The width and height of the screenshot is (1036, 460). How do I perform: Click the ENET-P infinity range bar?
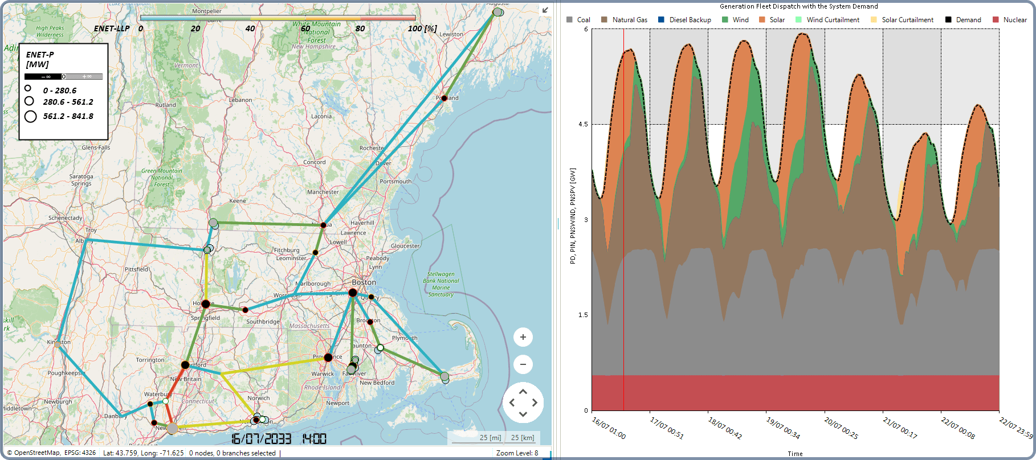click(63, 76)
